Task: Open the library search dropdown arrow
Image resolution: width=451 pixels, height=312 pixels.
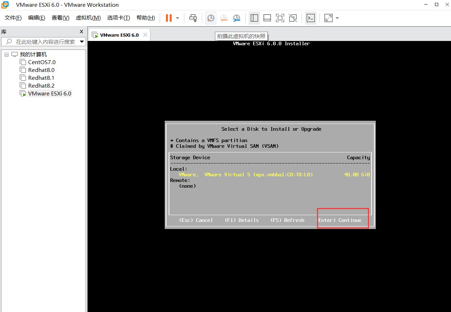Action: [x=82, y=42]
